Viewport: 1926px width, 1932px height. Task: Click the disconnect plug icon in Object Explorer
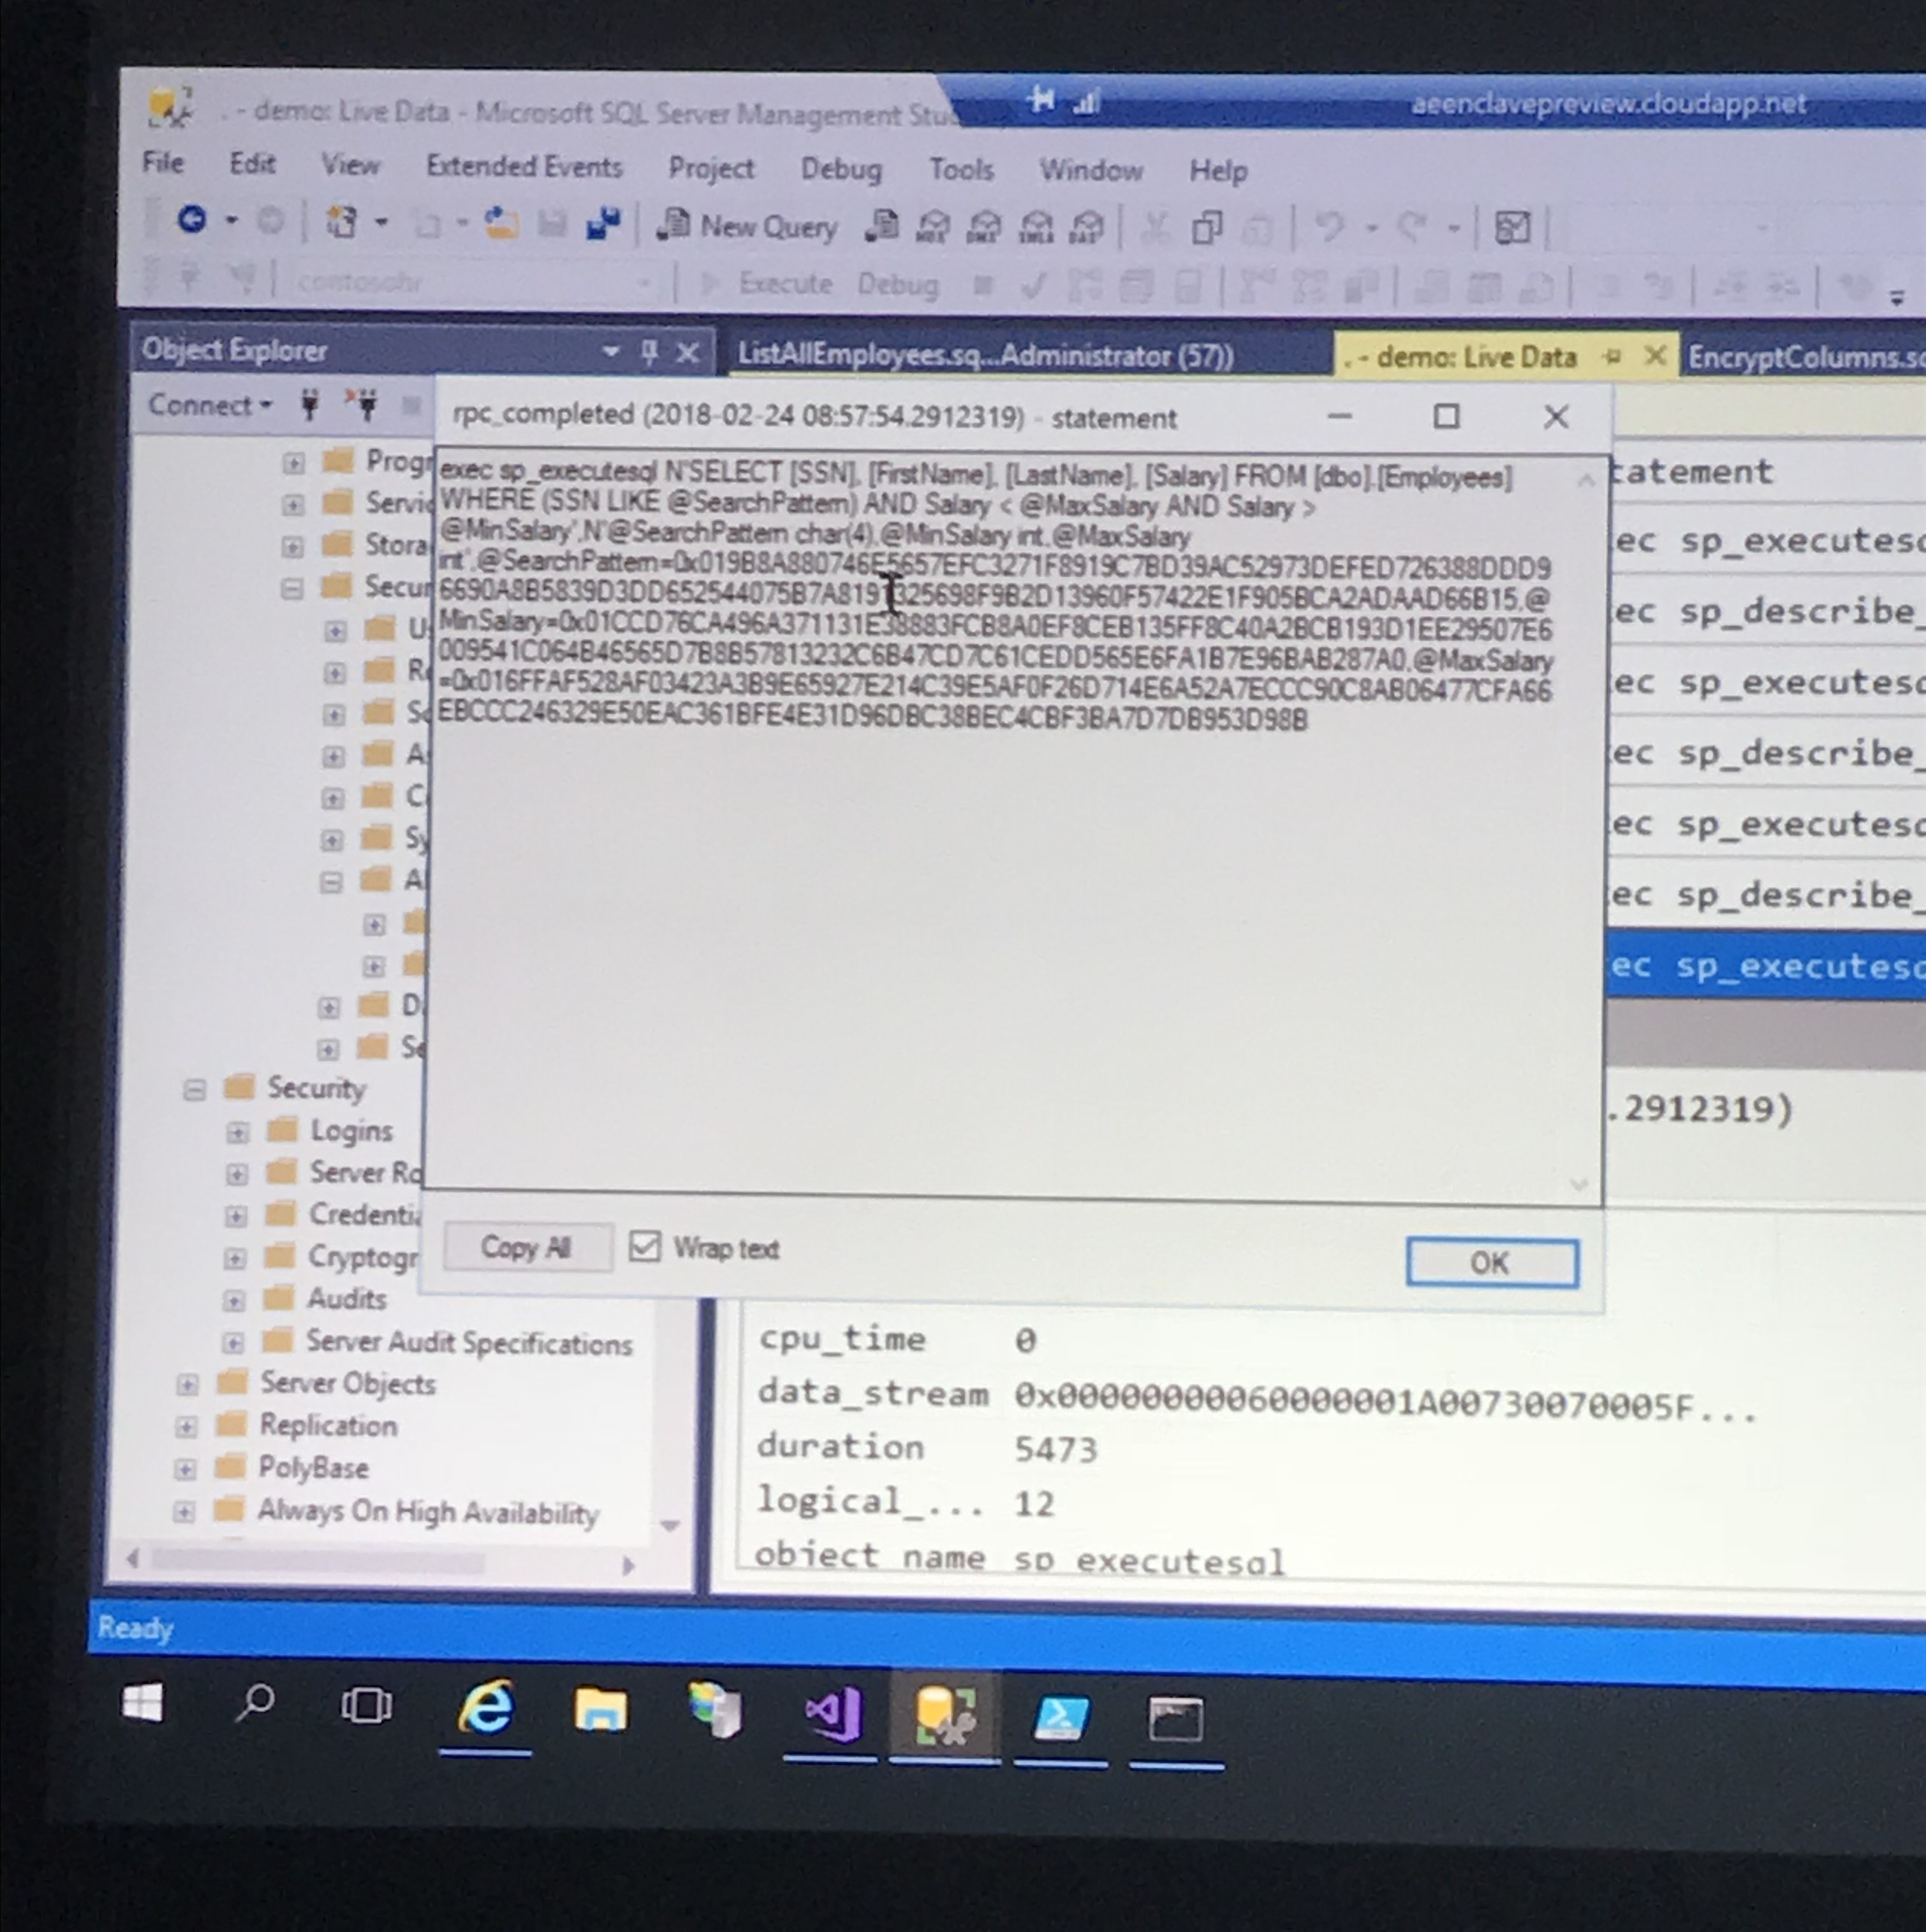[x=364, y=405]
